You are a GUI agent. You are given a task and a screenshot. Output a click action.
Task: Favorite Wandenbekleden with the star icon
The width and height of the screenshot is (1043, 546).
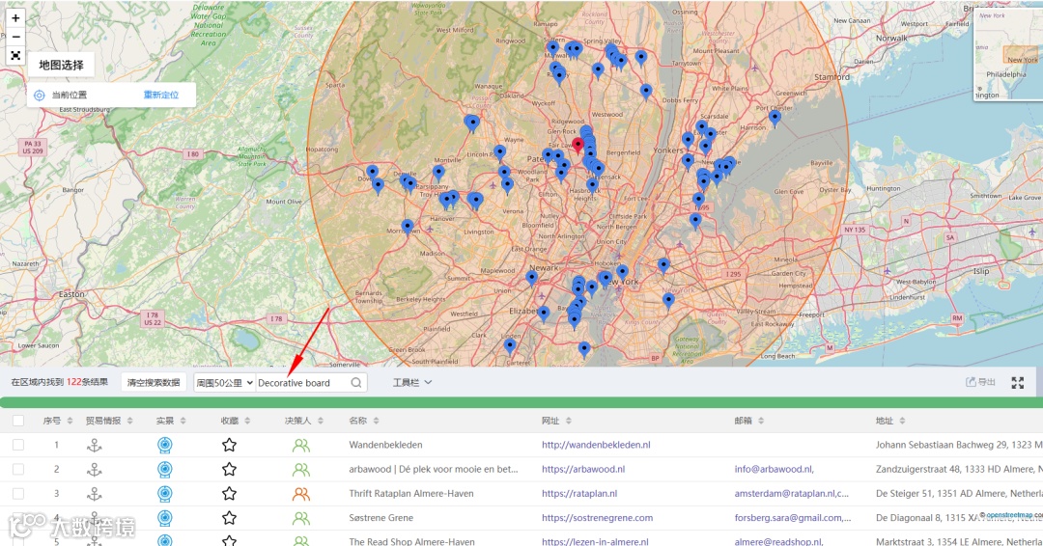pyautogui.click(x=229, y=445)
